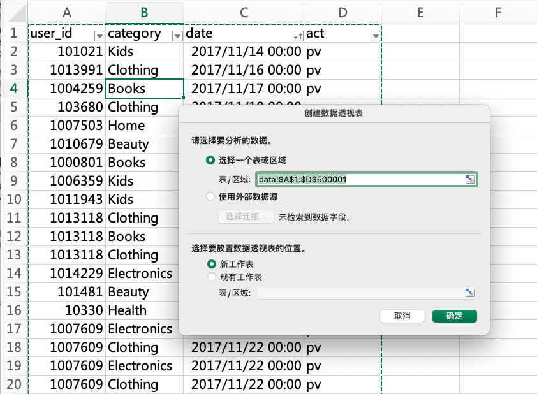Viewport: 537px width, 394px height.
Task: Select column B header
Action: click(x=144, y=13)
